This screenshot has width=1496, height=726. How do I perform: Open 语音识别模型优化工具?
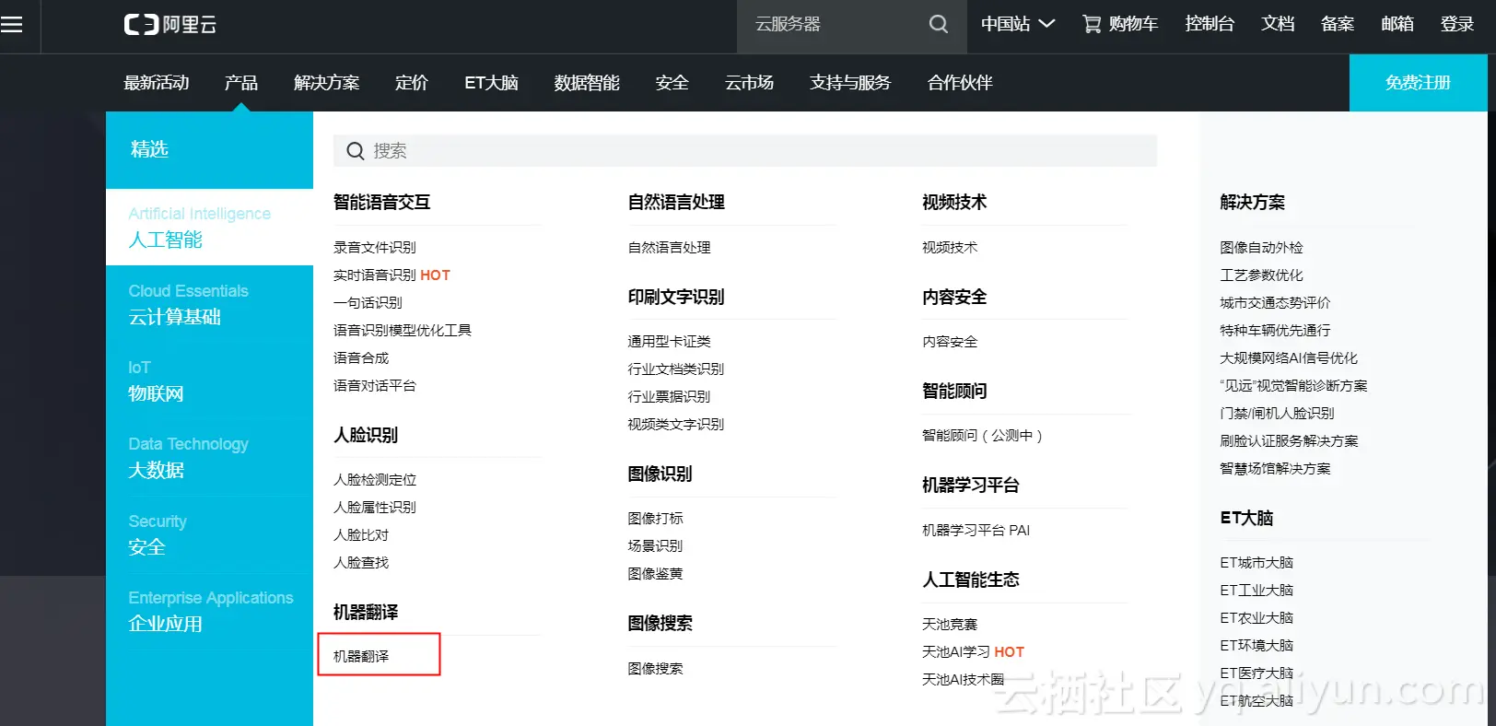402,331
